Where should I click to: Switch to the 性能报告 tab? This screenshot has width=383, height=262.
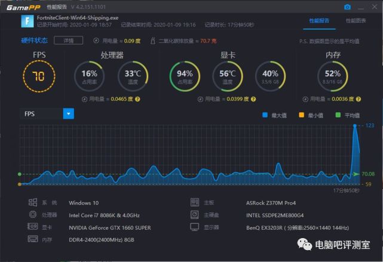[319, 21]
